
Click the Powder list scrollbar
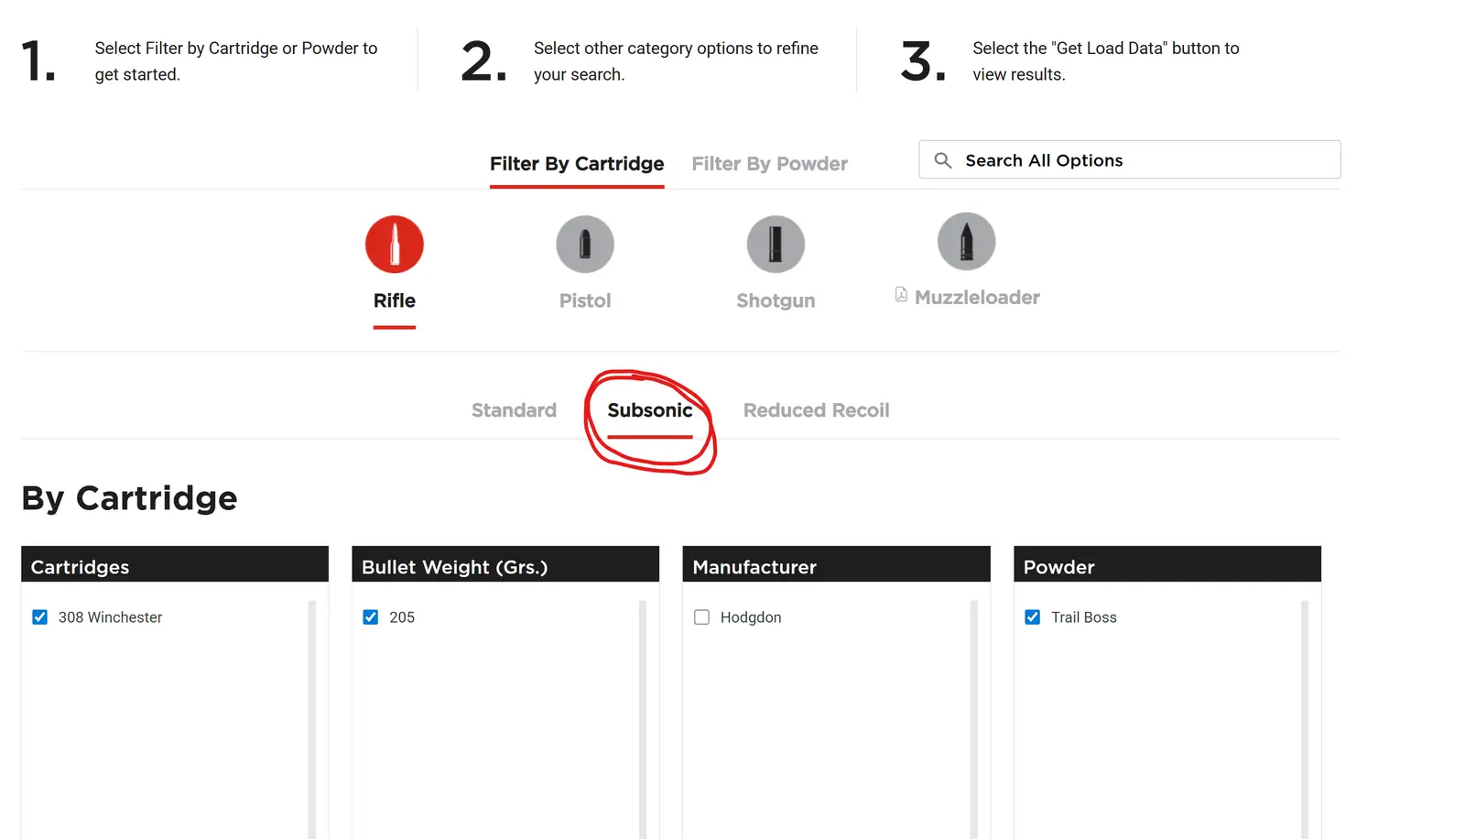click(1305, 719)
